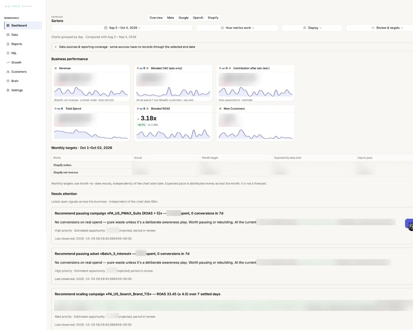
Task: Click the sliders icon beside Display
Action: tap(305, 28)
